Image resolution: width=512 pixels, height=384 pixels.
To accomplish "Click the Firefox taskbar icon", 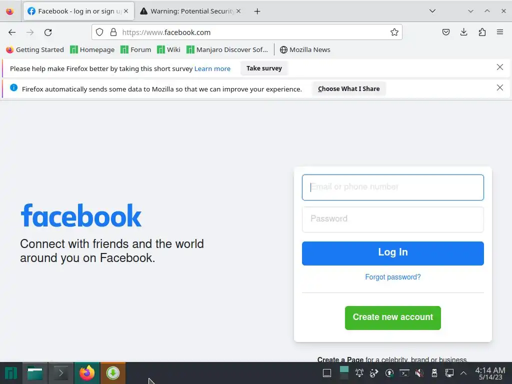I will [x=87, y=373].
